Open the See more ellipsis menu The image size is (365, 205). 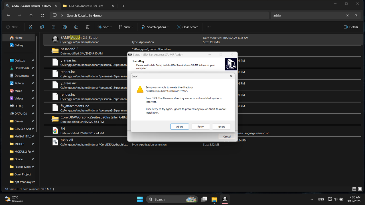[208, 27]
